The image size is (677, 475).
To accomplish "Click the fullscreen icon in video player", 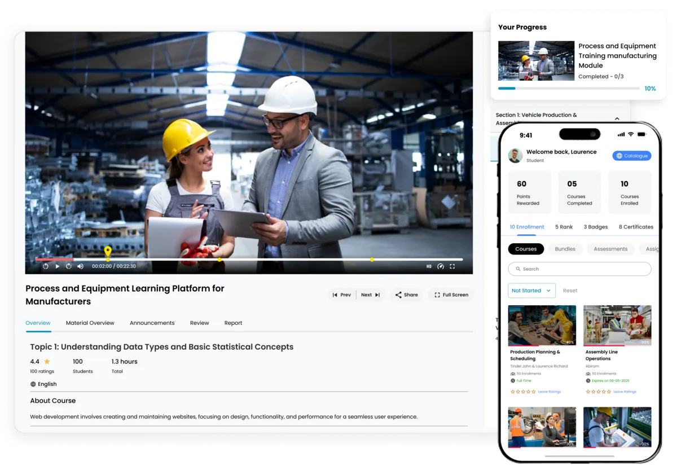I will coord(452,266).
